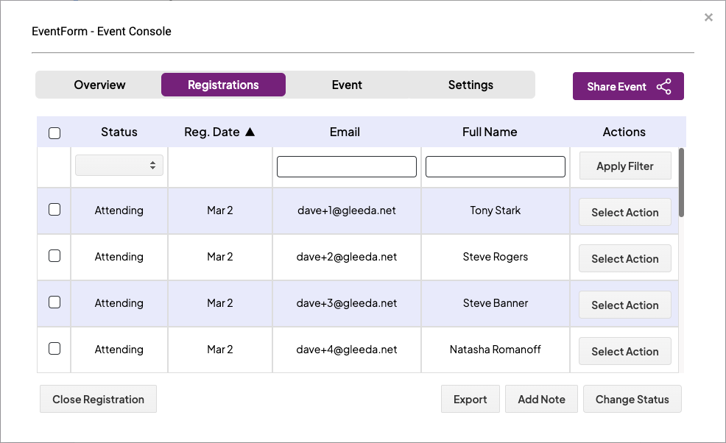The width and height of the screenshot is (726, 443).
Task: Open Select Action for Steve Rogers
Action: tap(624, 258)
